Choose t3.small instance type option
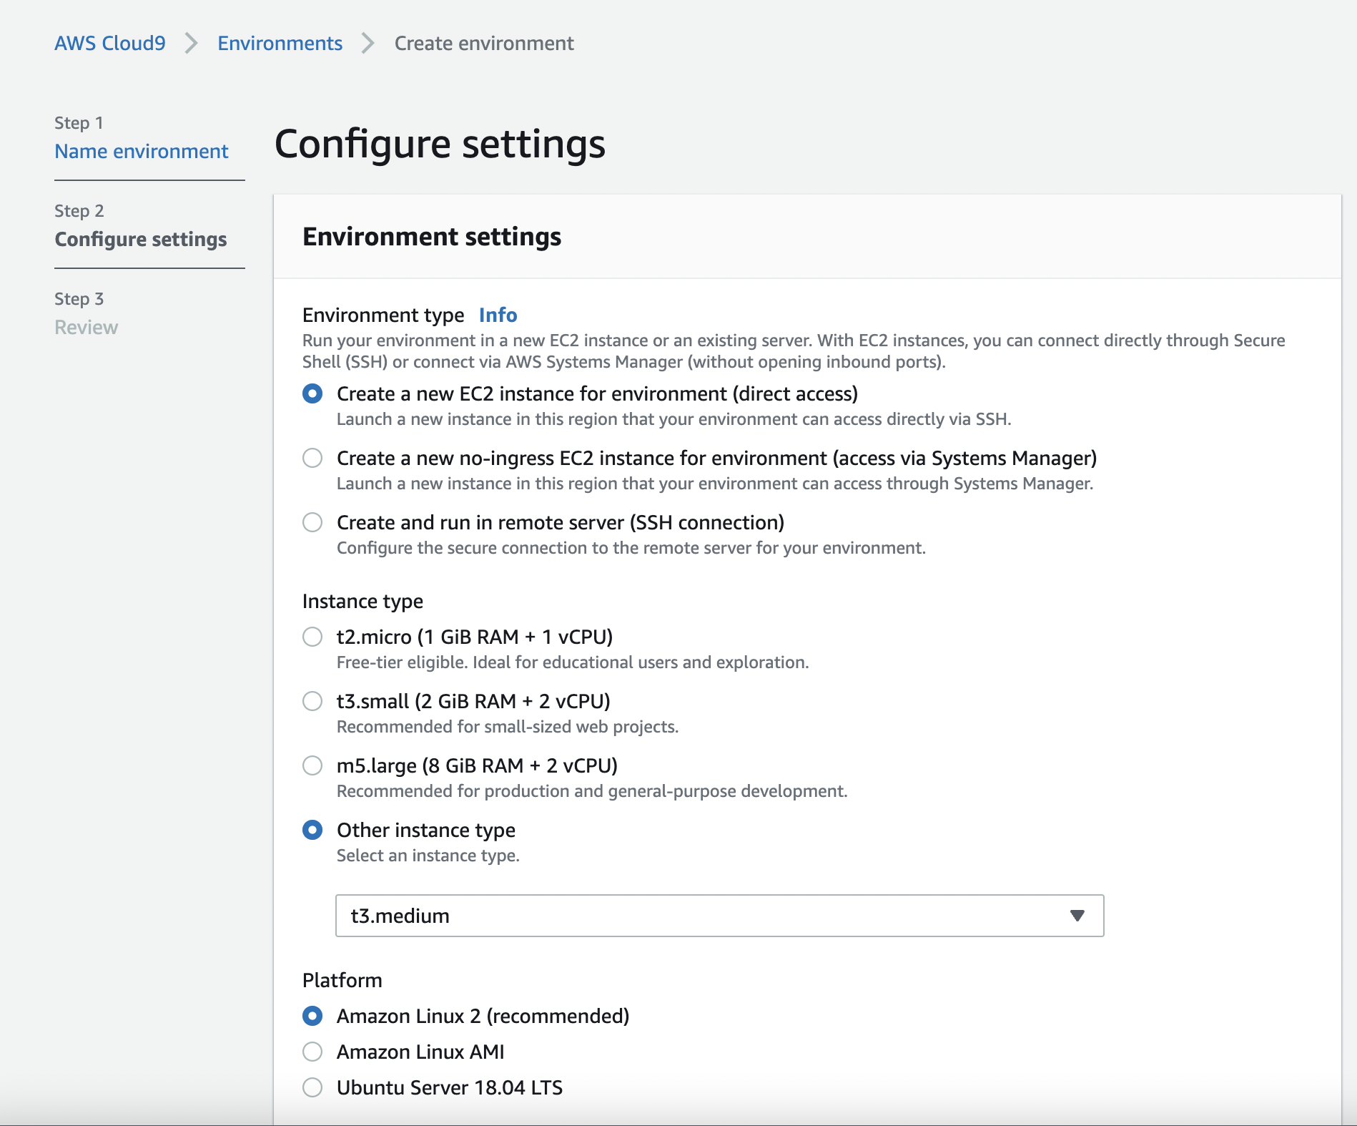The height and width of the screenshot is (1126, 1357). 312,701
